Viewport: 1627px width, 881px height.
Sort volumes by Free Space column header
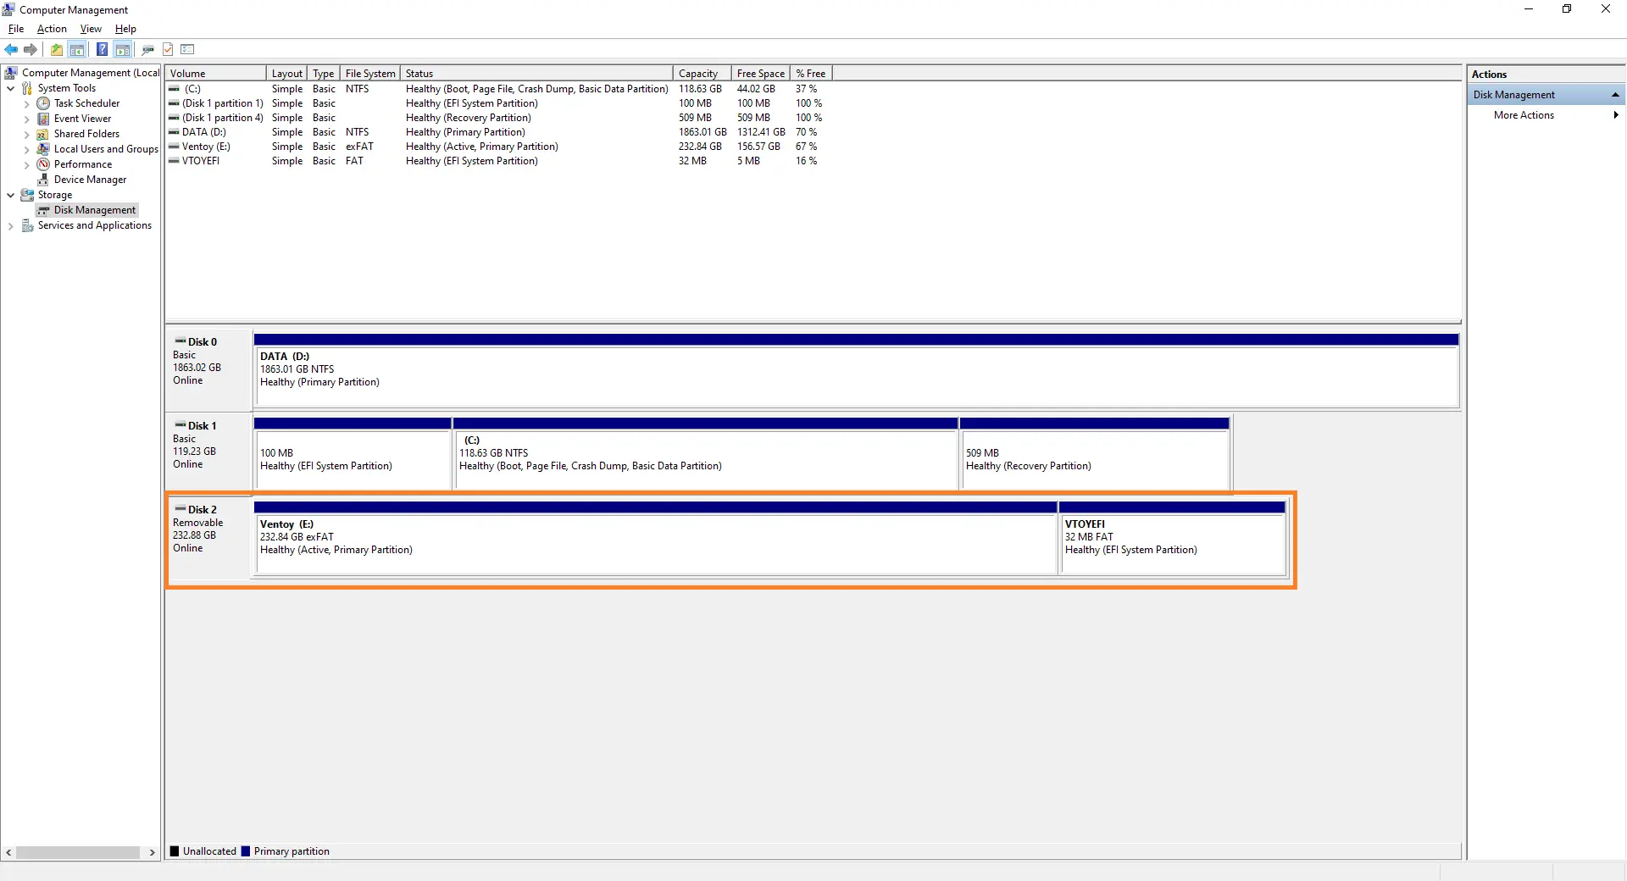[x=760, y=74]
